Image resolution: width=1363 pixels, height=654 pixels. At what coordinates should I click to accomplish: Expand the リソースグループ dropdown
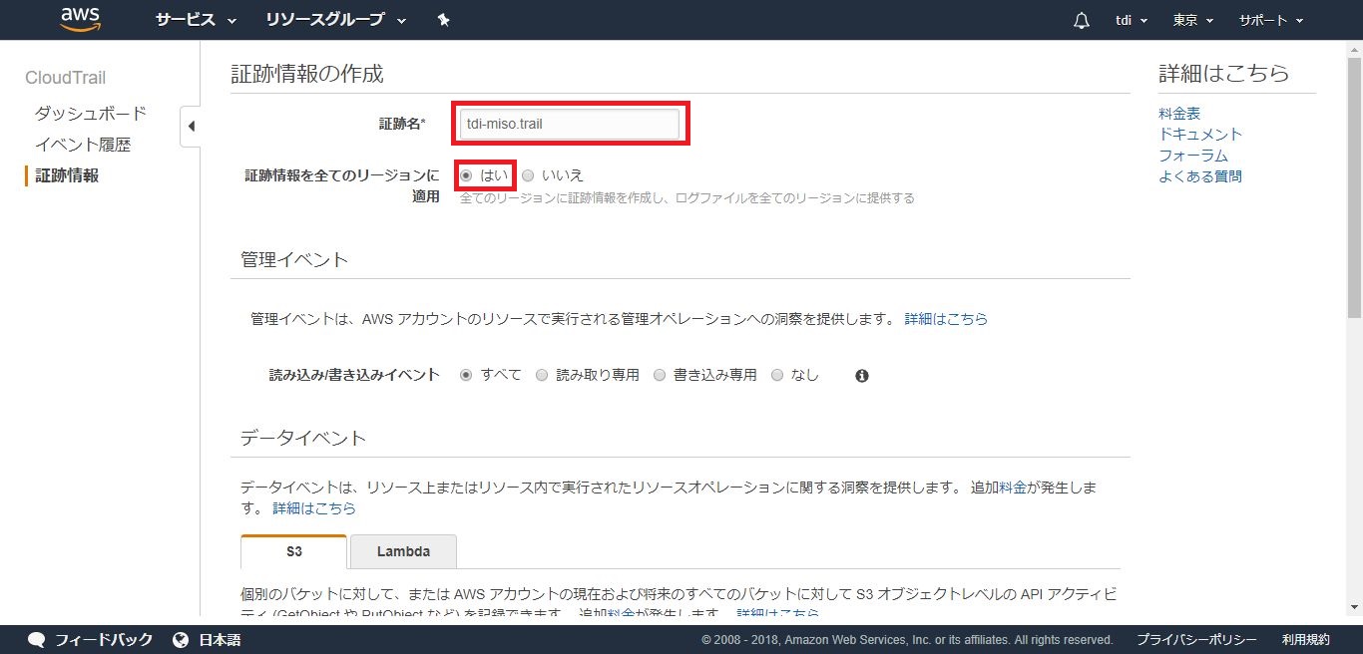[336, 20]
